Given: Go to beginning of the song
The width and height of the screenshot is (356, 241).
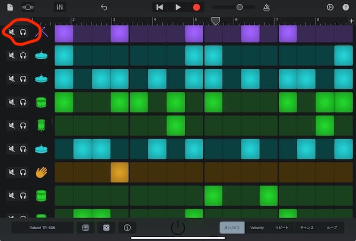Looking at the screenshot, I should [x=160, y=7].
